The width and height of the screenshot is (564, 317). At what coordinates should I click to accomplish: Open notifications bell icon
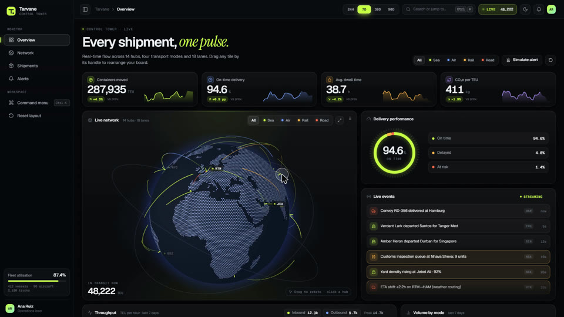539,9
